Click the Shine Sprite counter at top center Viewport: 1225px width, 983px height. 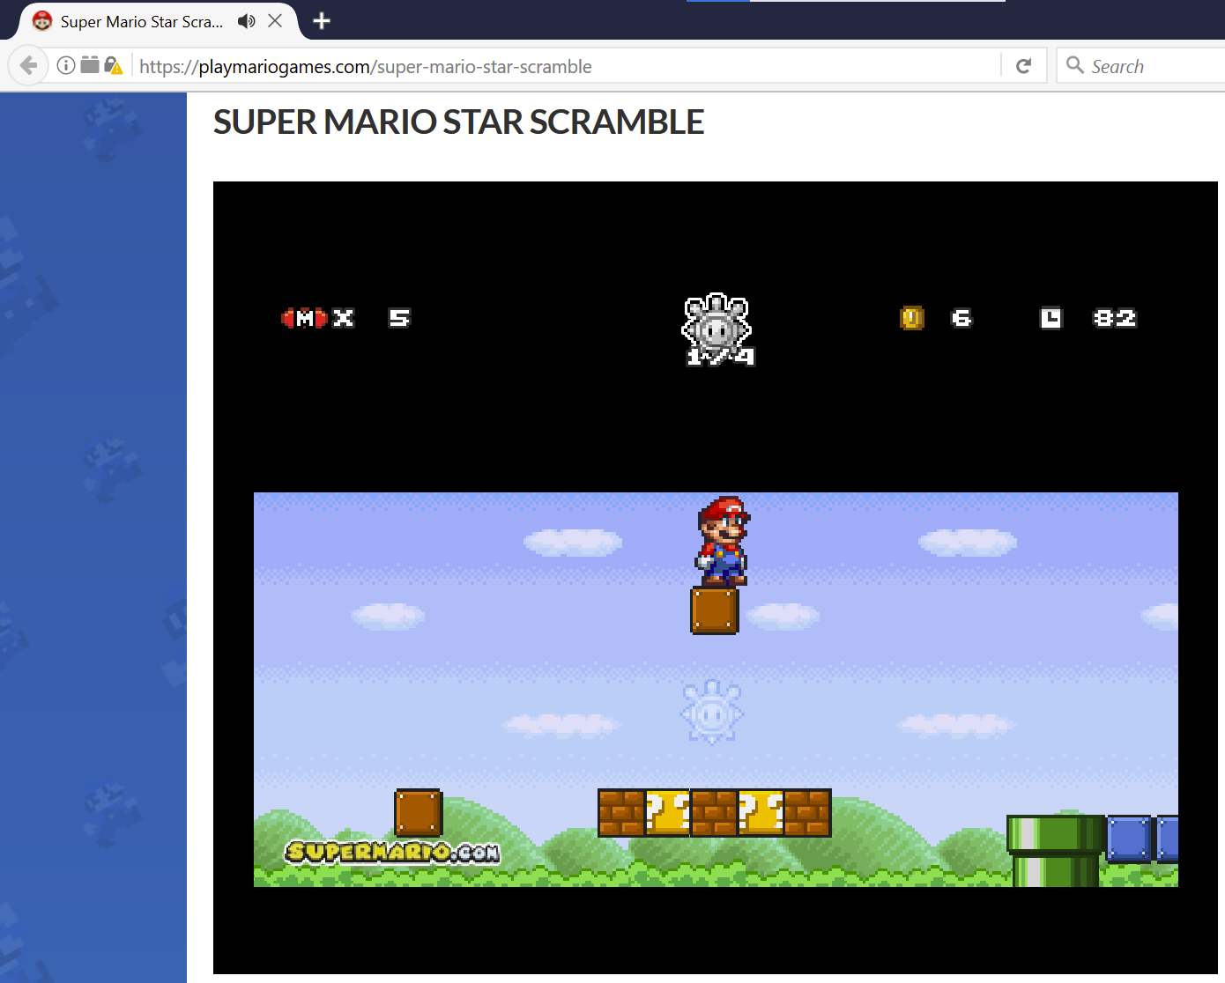tap(716, 330)
